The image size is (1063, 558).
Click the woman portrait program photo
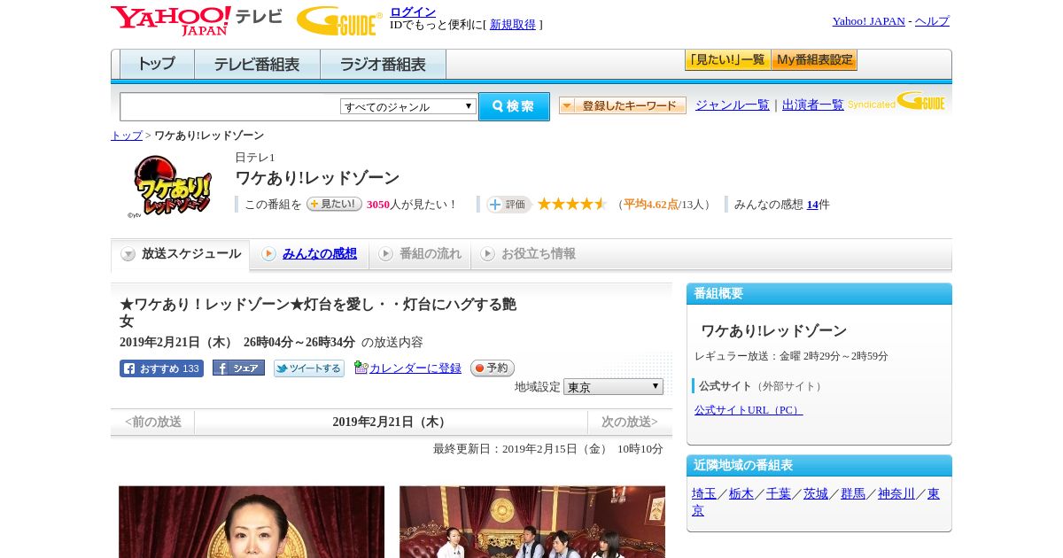(x=252, y=522)
